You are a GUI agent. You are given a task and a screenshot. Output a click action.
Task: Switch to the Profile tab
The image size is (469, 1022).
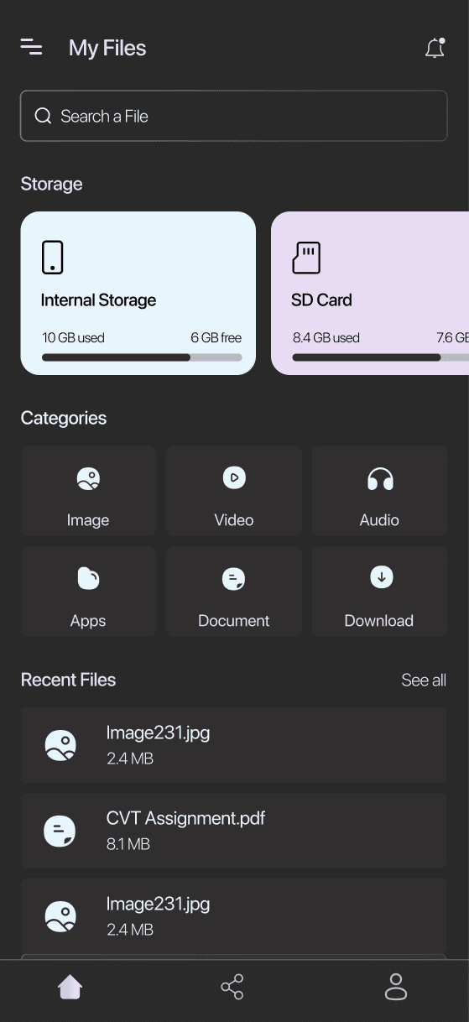click(x=396, y=987)
